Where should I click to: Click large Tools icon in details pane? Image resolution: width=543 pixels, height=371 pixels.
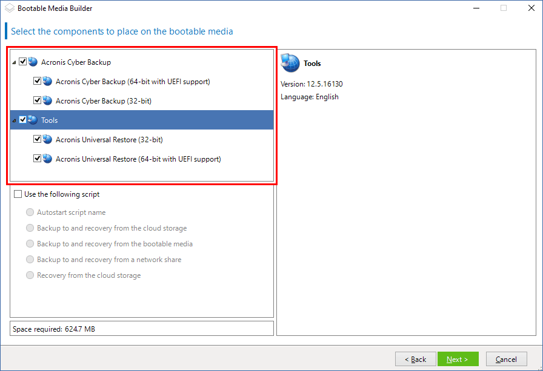tap(290, 64)
